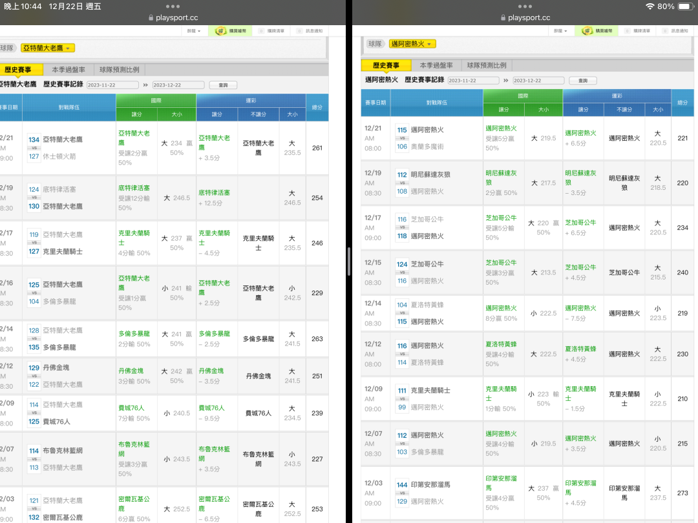
Task: Expand the 亞特蘭大老鷹 team selector
Action: tap(47, 48)
